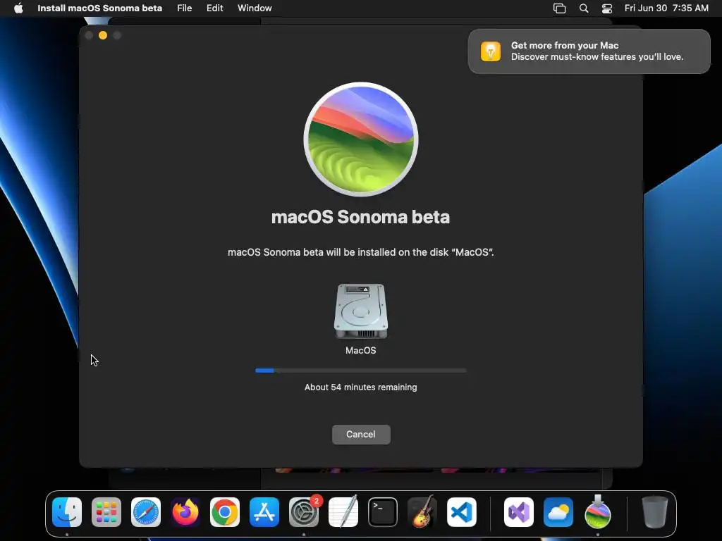Open the Edit menu

coord(214,8)
